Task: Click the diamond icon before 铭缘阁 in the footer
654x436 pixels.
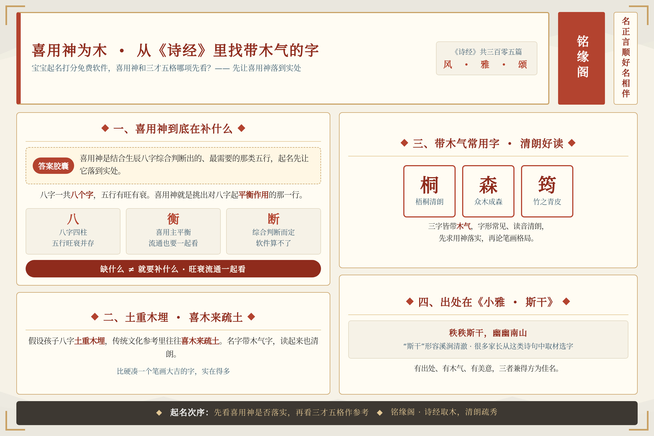Action: [380, 413]
